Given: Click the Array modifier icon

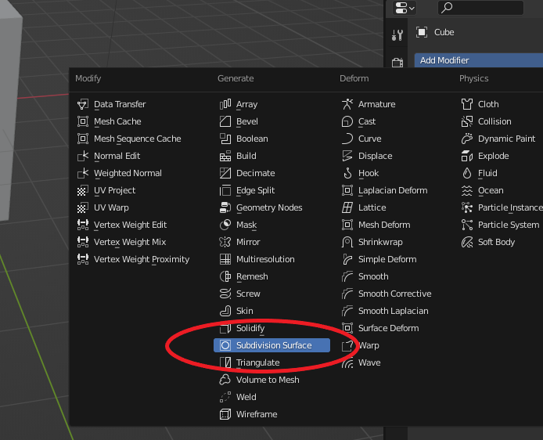Looking at the screenshot, I should [x=225, y=104].
